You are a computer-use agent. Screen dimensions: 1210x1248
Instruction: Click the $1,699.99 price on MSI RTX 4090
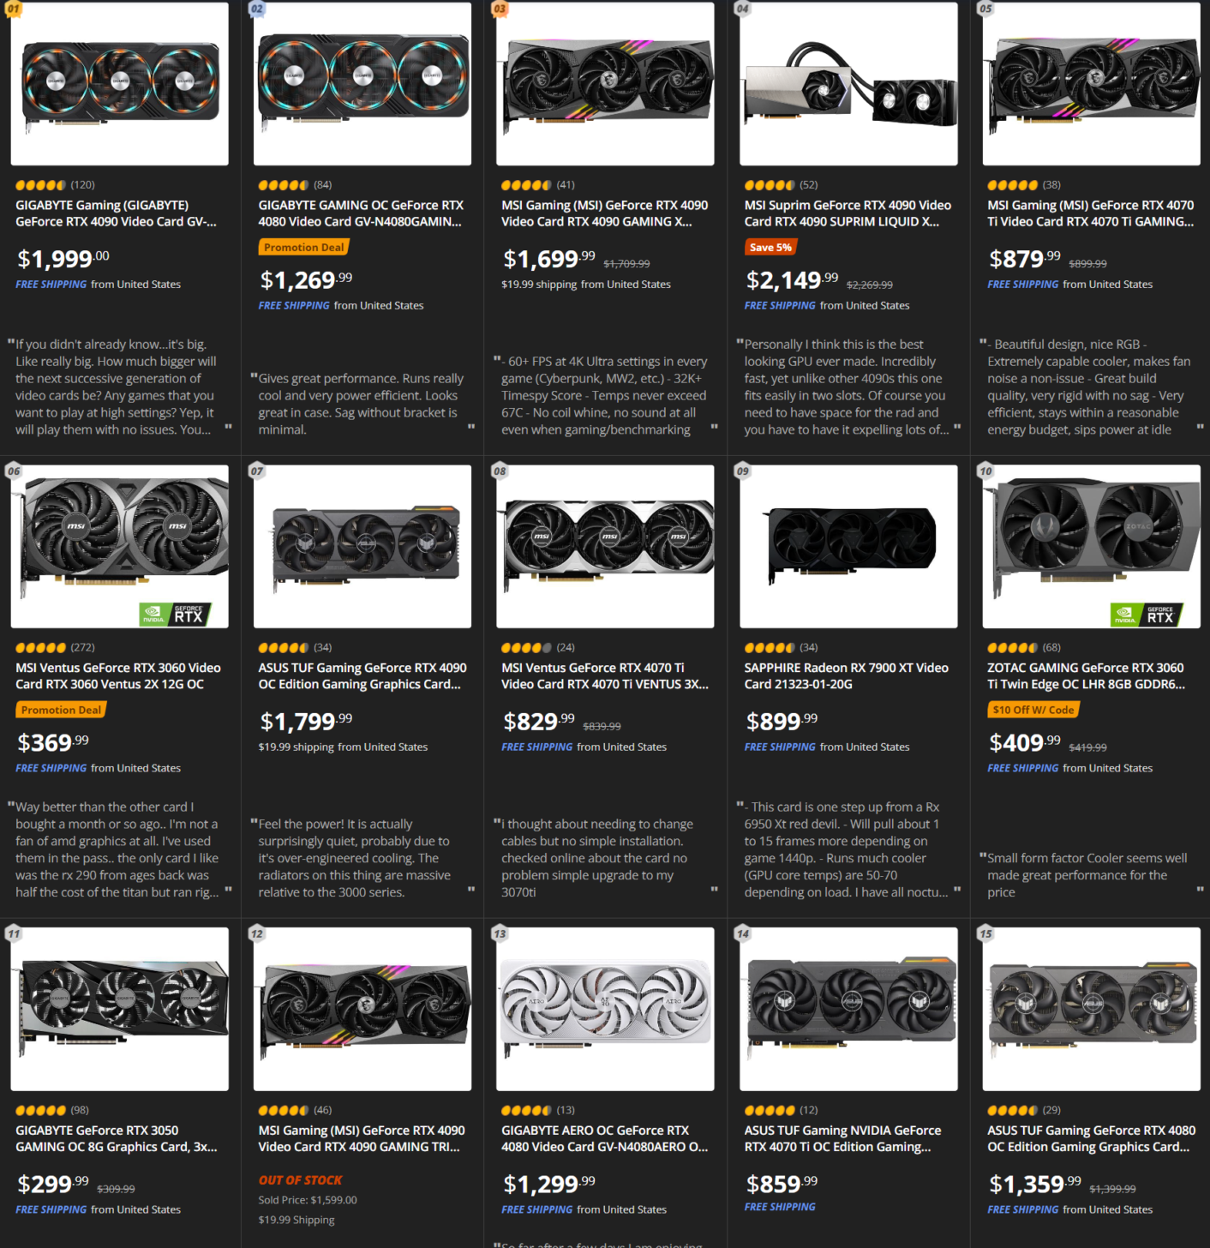click(549, 259)
